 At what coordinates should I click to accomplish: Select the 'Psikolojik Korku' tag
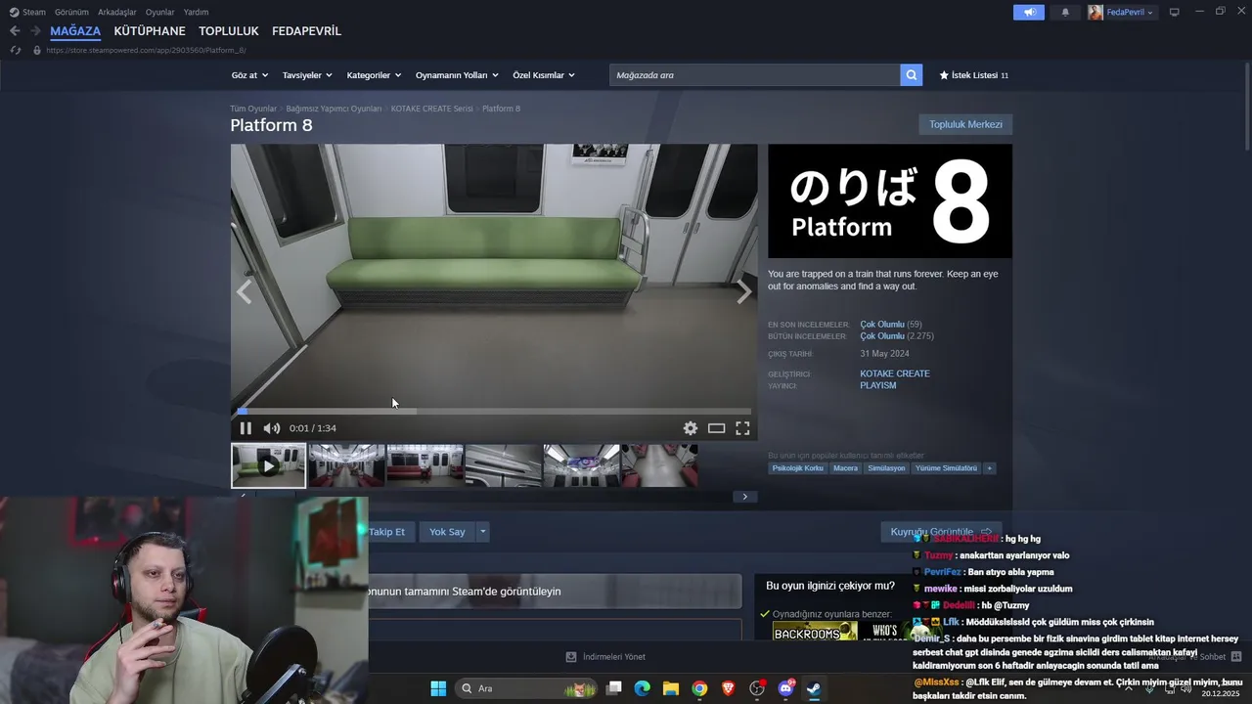coord(798,468)
